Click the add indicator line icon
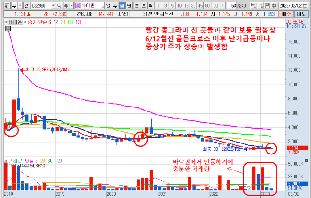Screen dimensions: 311x198 [x=260, y=6]
